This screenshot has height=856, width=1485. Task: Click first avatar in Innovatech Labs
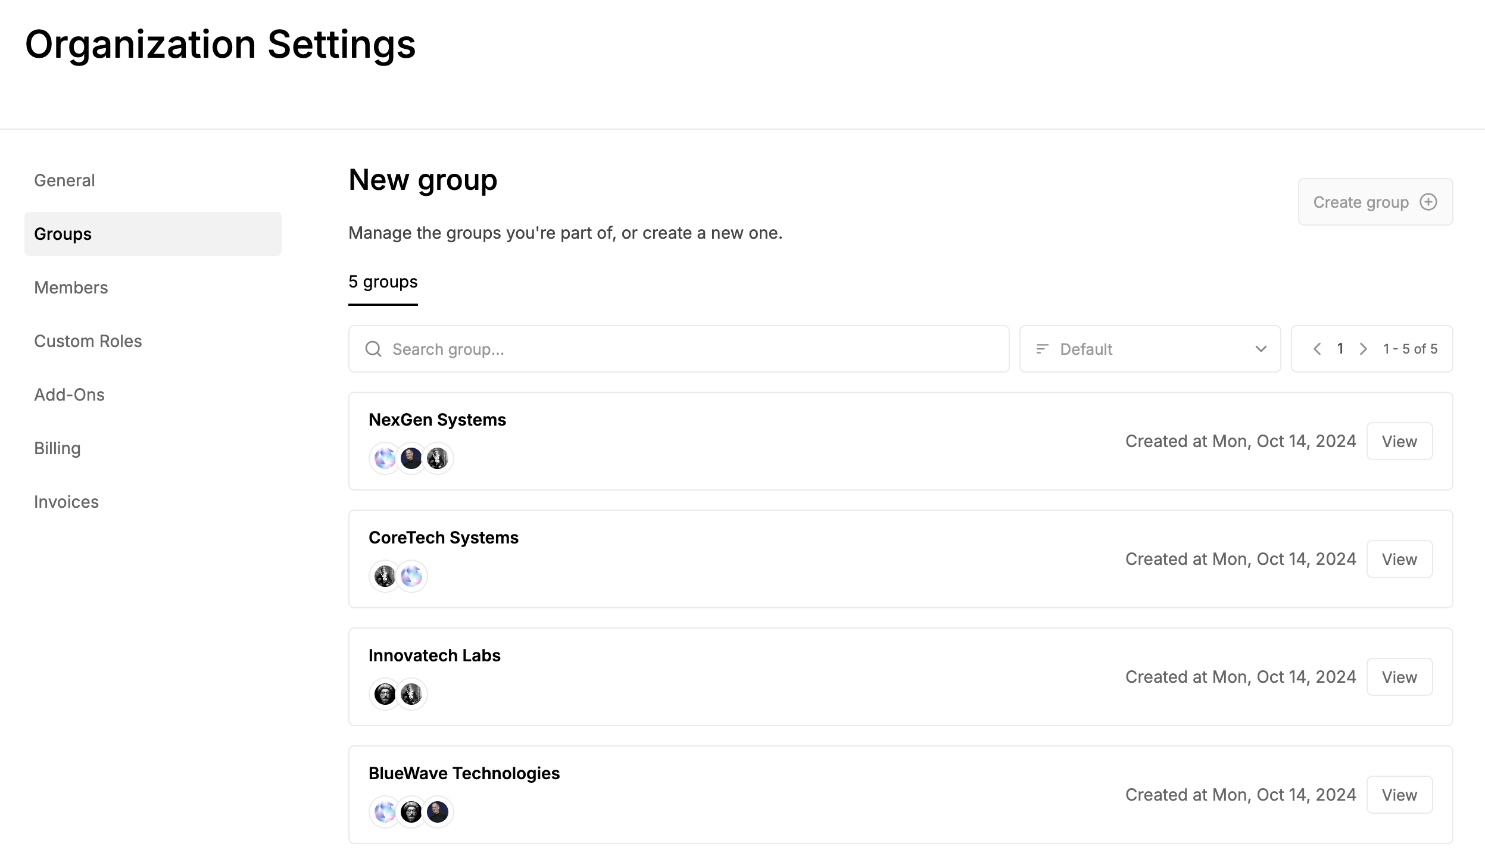pyautogui.click(x=385, y=694)
